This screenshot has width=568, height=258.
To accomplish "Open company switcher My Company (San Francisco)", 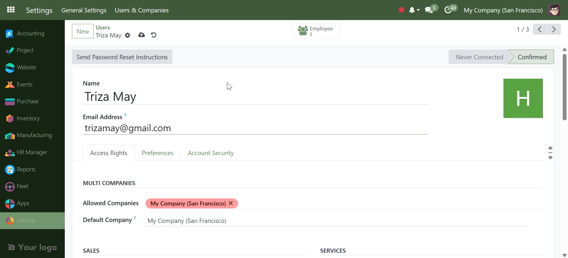I will point(503,10).
